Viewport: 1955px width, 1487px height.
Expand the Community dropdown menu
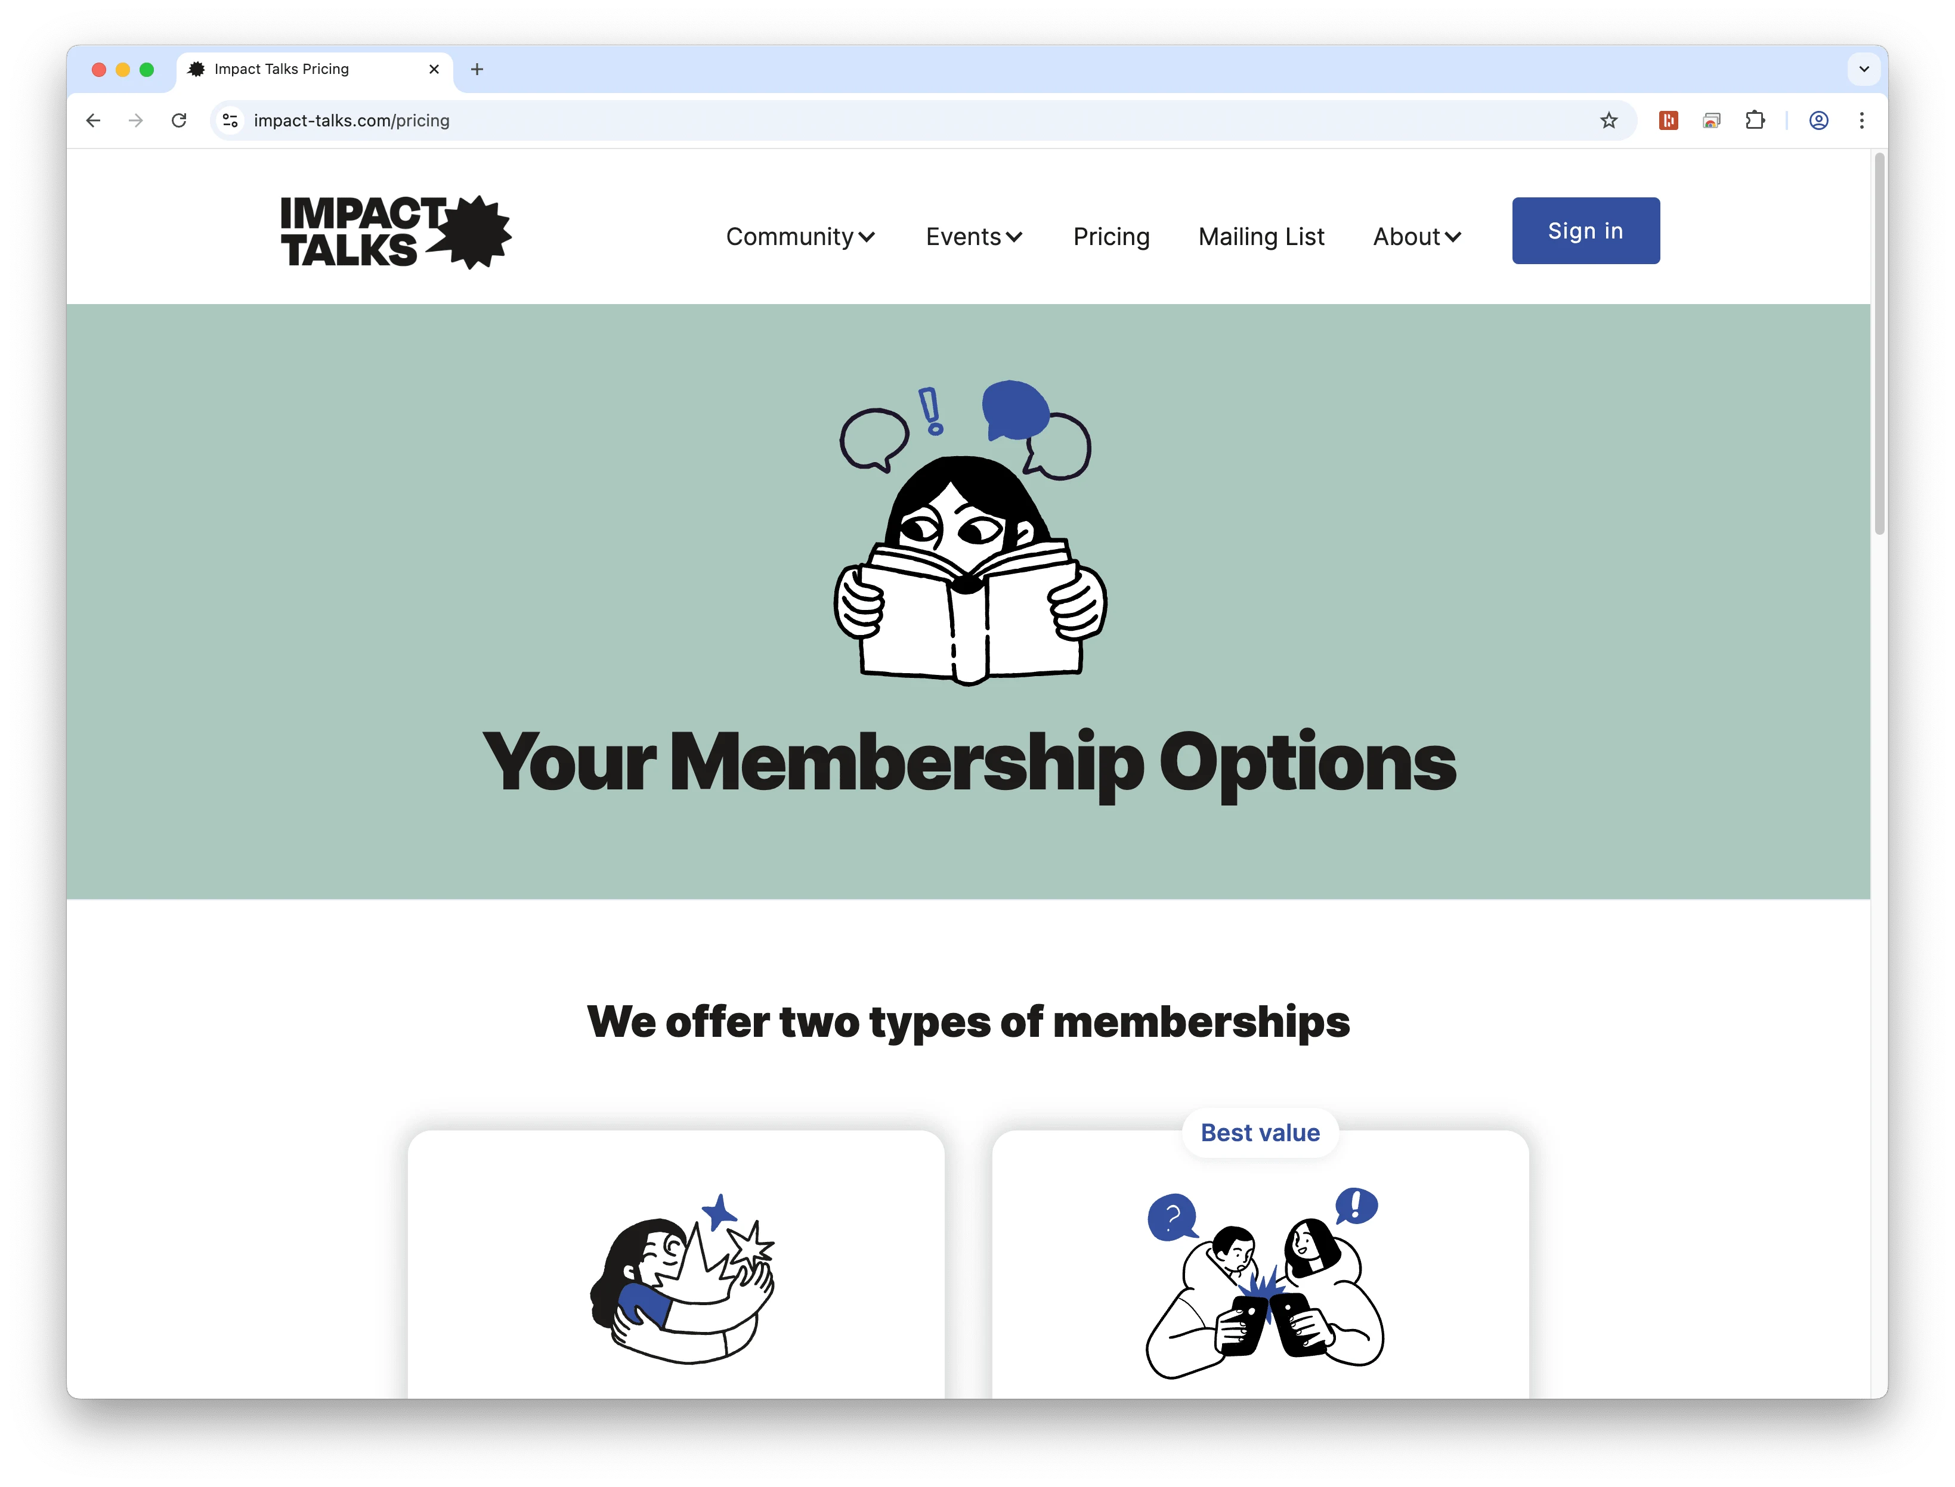point(800,236)
